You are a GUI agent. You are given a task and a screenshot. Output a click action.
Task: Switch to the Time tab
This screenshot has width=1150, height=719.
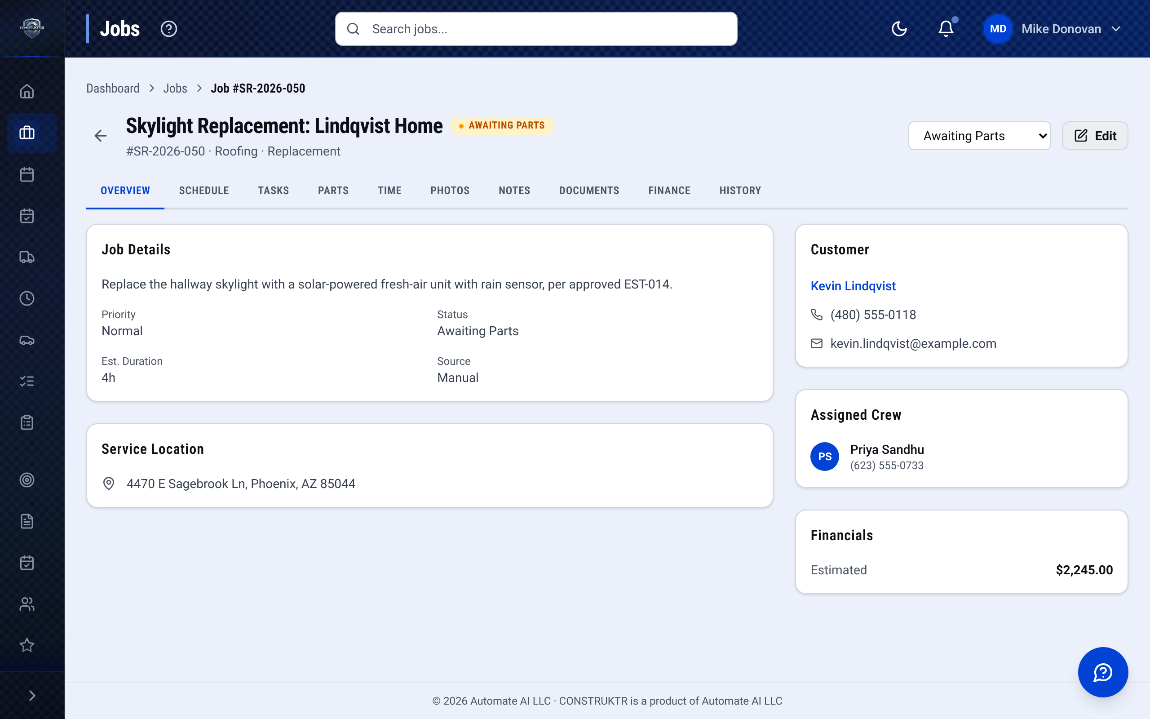[389, 191]
